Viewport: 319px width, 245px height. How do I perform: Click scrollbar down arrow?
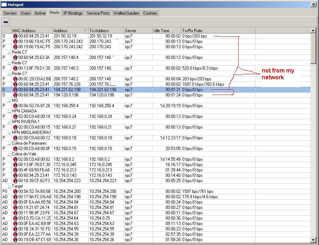tap(313, 240)
